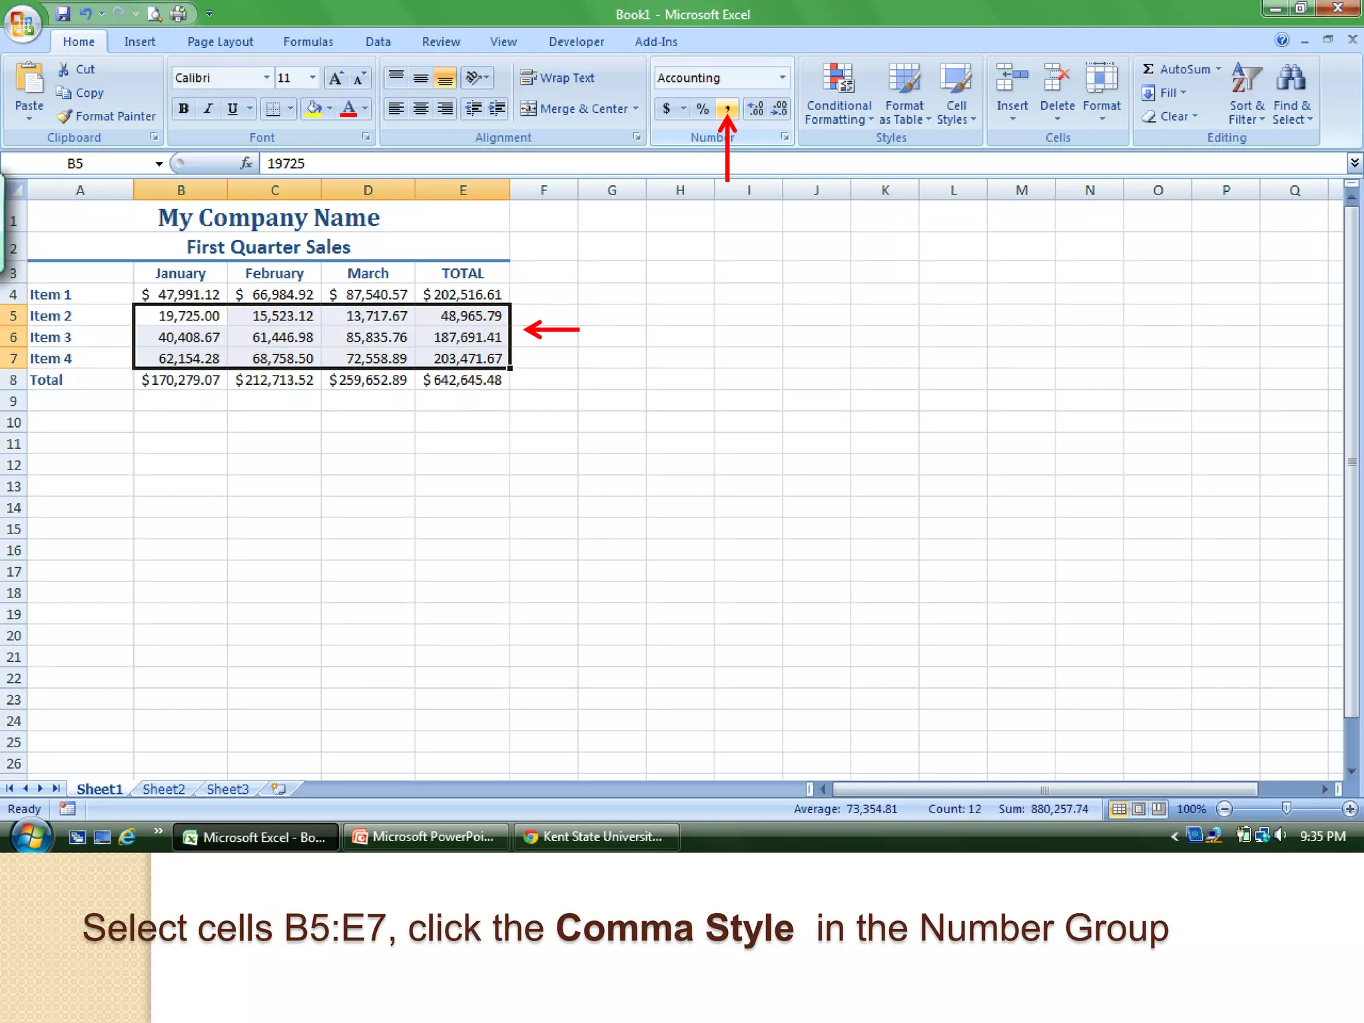Click the zoom slider handle
The height and width of the screenshot is (1023, 1364).
click(1287, 809)
